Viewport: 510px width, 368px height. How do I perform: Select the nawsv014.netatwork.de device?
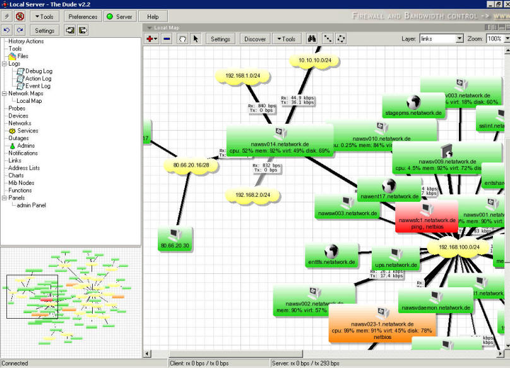click(280, 141)
